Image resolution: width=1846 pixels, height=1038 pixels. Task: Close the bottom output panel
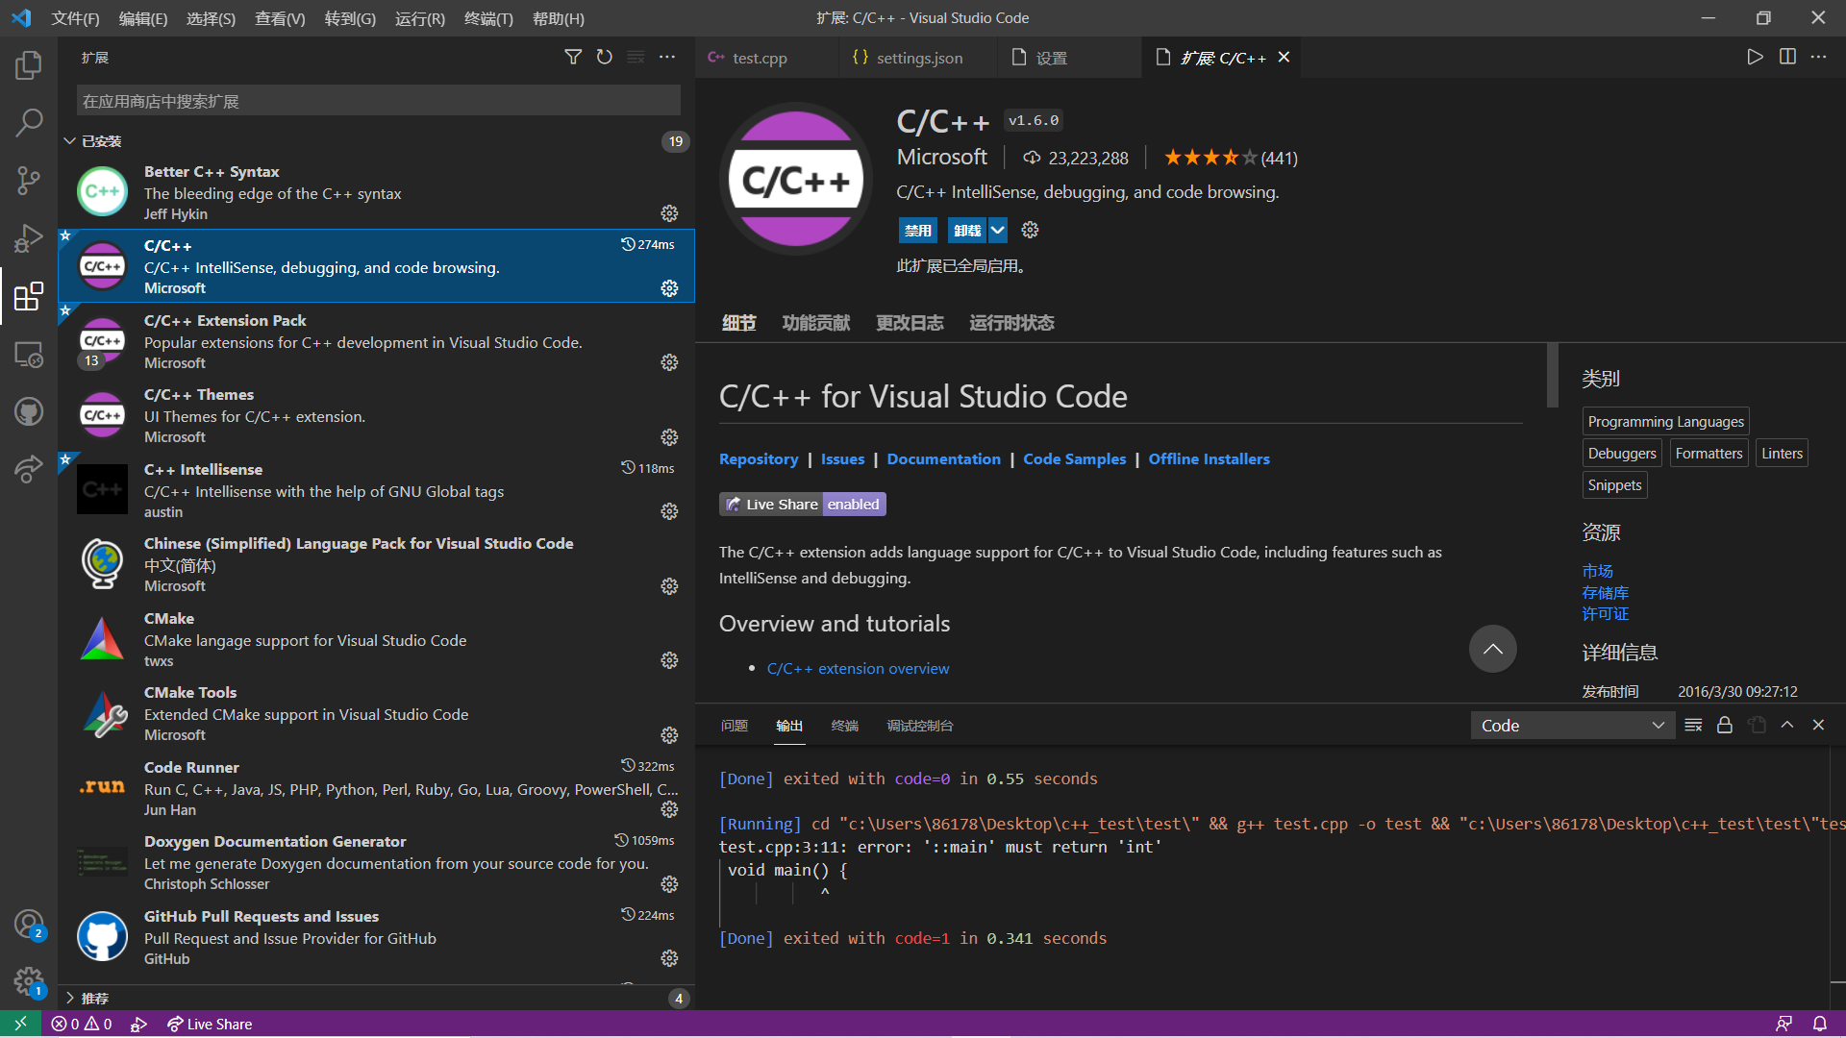coord(1818,726)
